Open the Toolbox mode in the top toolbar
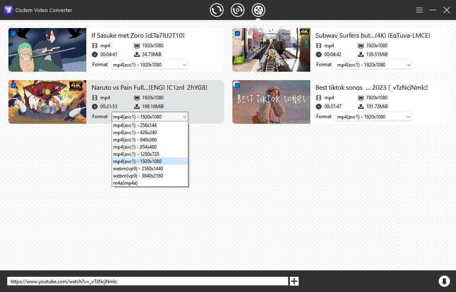Screen dimensions: 456x292 [x=238, y=10]
